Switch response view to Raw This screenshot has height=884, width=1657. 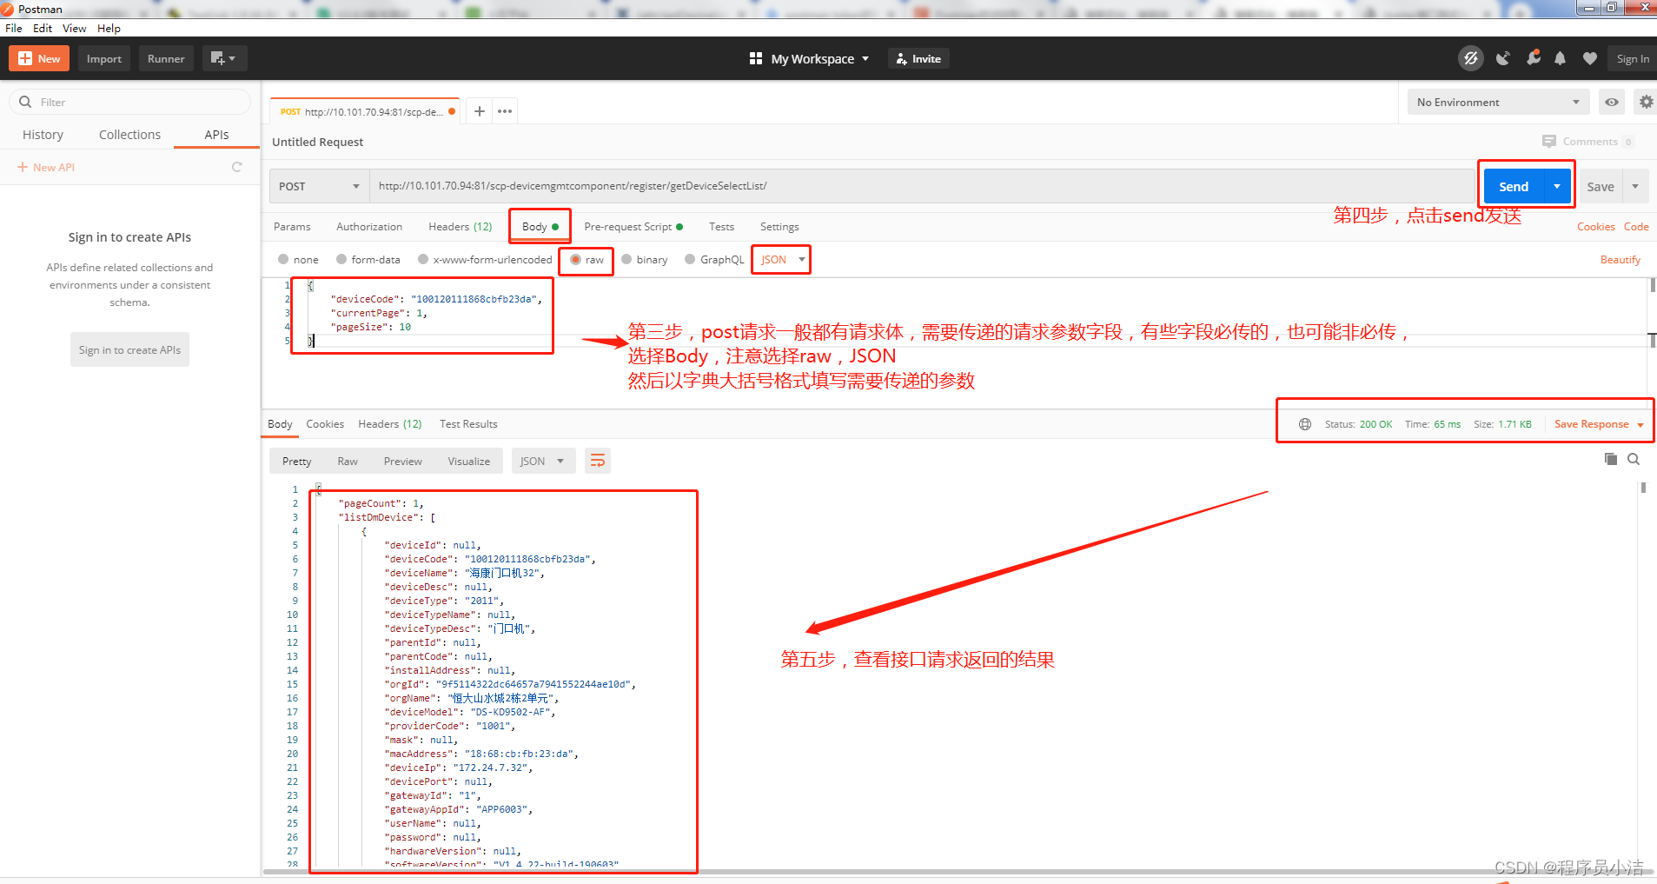[348, 461]
